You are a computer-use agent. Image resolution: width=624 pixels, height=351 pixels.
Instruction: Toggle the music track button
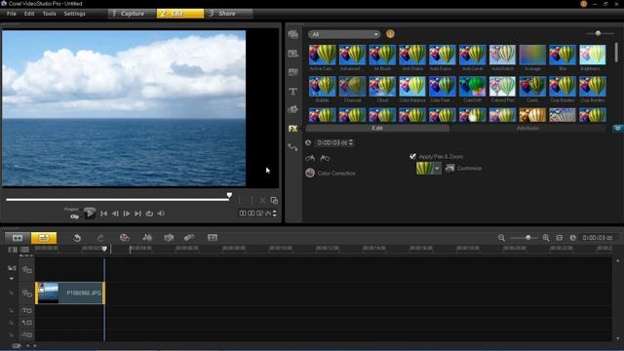(26, 334)
